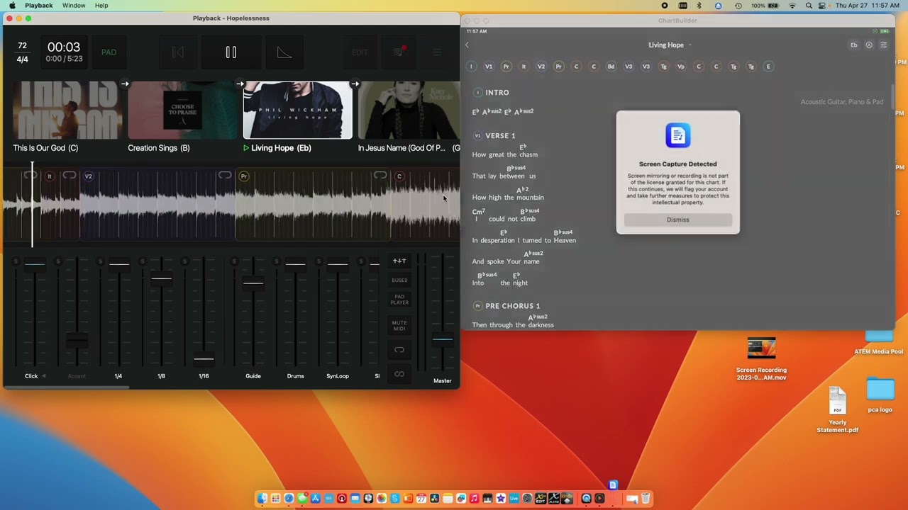The image size is (908, 510).
Task: Open the PAD PLAYER panel
Action: point(399,300)
